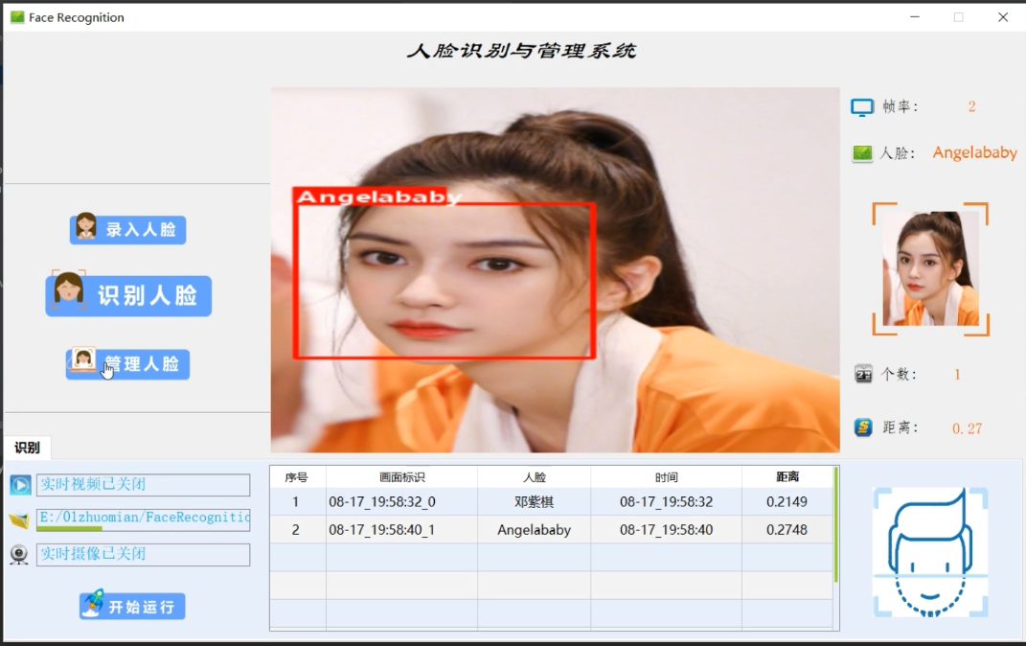This screenshot has width=1026, height=646.
Task: Click the 画面标识 column header
Action: point(401,477)
